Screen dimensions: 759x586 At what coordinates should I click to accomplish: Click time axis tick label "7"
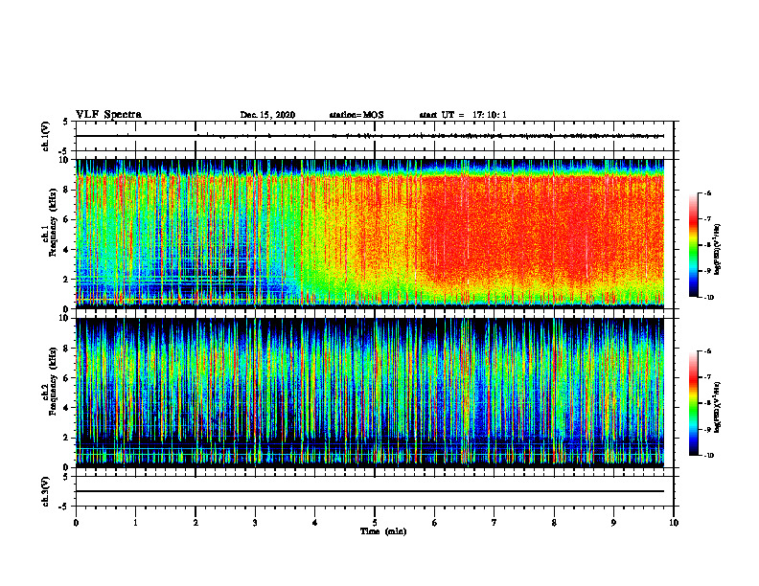tap(494, 523)
